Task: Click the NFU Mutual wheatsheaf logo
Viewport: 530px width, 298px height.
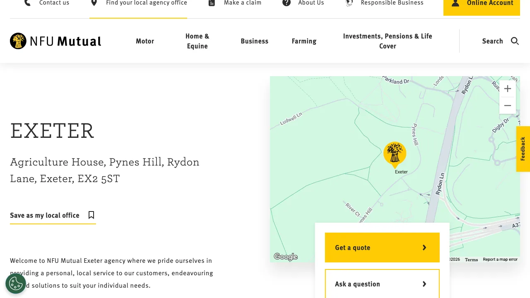Action: (x=18, y=41)
